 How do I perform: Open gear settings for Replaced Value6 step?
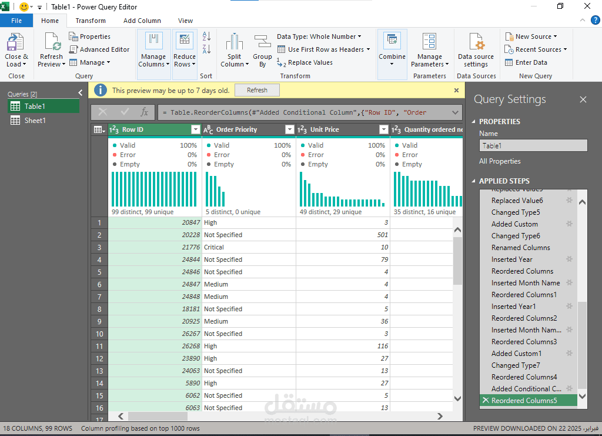pyautogui.click(x=569, y=200)
